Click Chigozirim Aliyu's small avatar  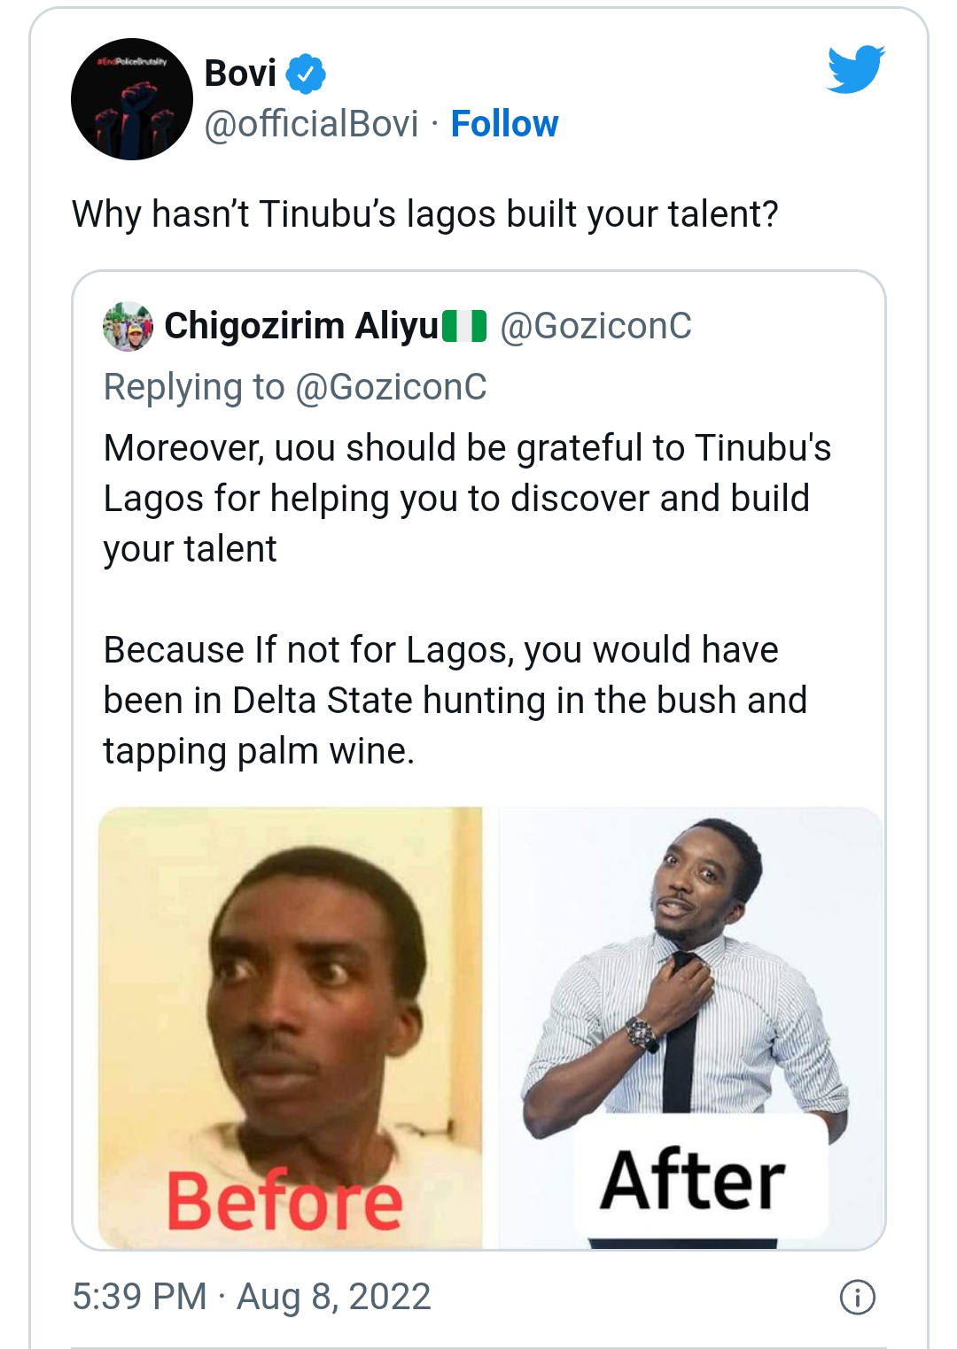pos(128,326)
